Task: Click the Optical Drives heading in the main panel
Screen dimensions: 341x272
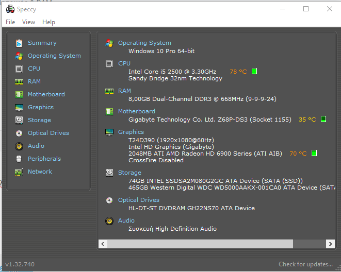Action: [138, 200]
